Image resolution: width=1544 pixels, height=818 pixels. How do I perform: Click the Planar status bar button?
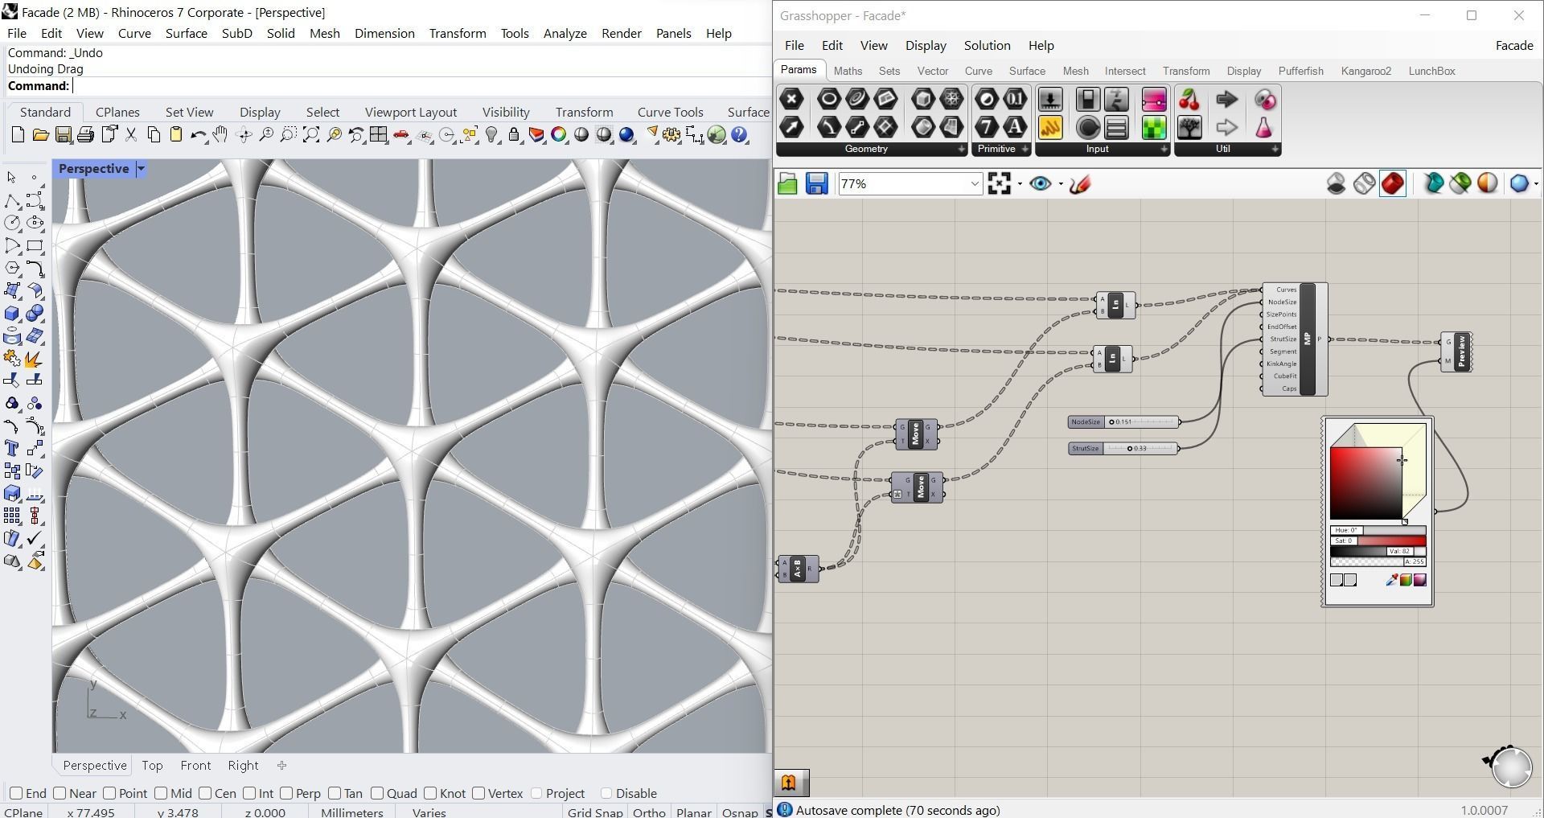694,812
